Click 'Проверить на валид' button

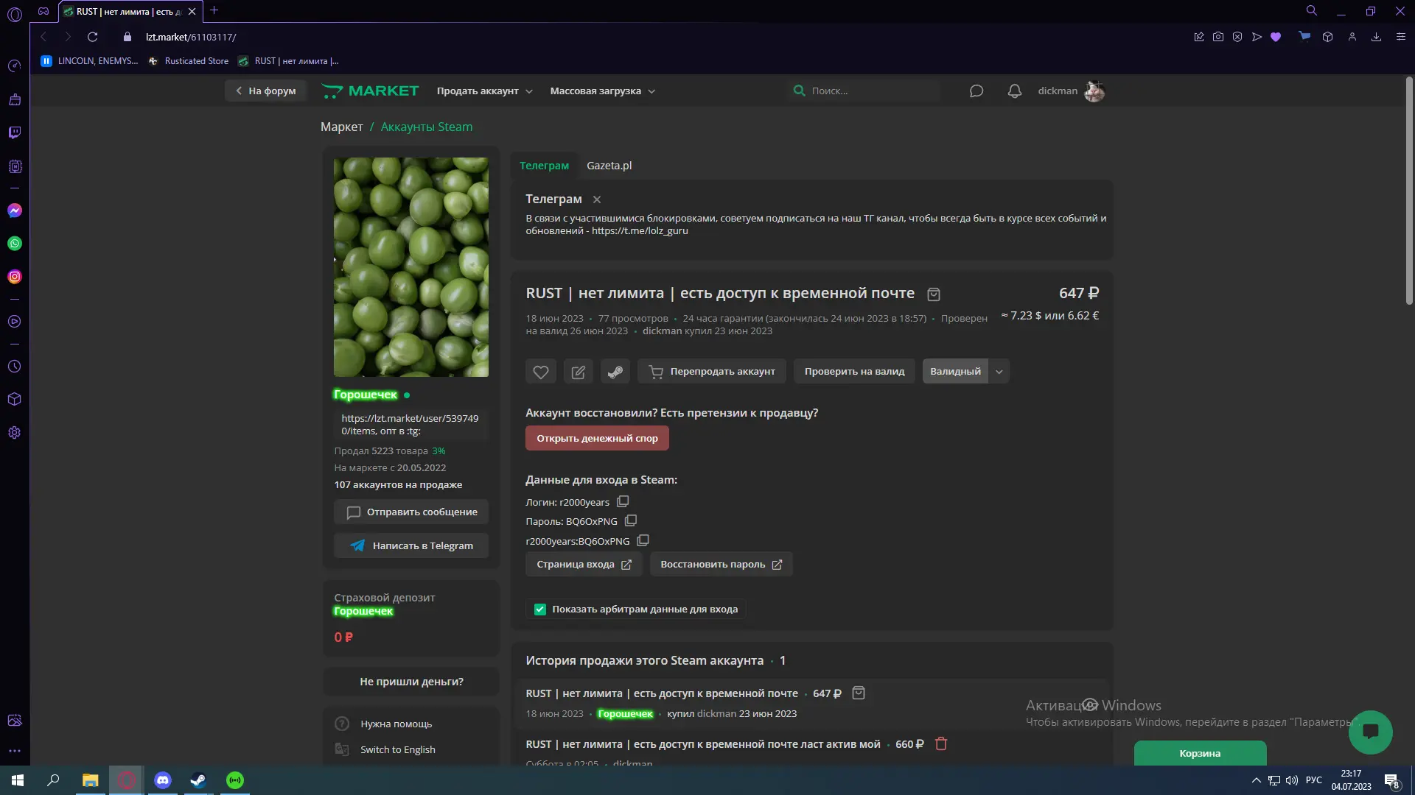tap(854, 372)
